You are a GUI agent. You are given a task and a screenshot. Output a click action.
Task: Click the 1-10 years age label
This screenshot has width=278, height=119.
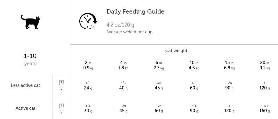(x=30, y=59)
